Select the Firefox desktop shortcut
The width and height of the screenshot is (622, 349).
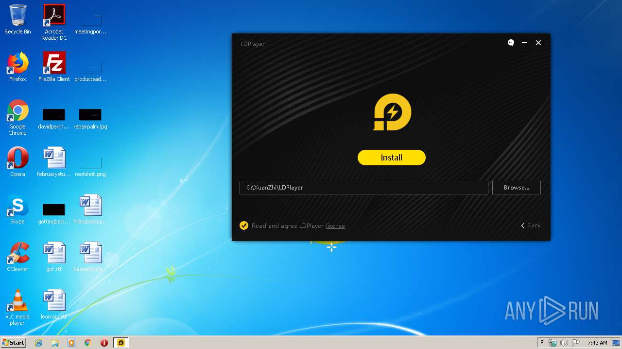pos(17,67)
